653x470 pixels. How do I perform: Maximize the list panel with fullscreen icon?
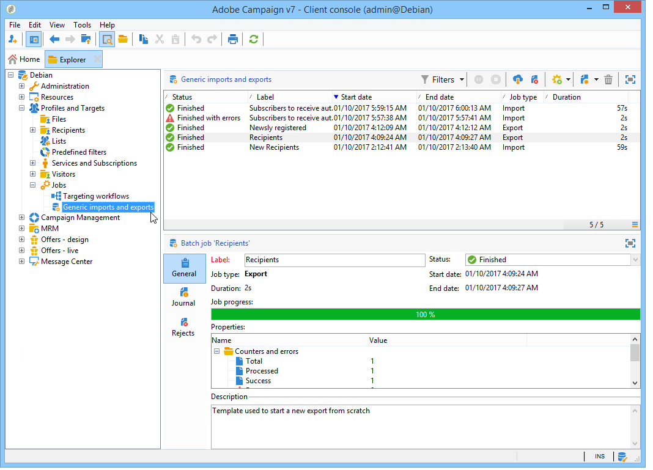point(630,79)
